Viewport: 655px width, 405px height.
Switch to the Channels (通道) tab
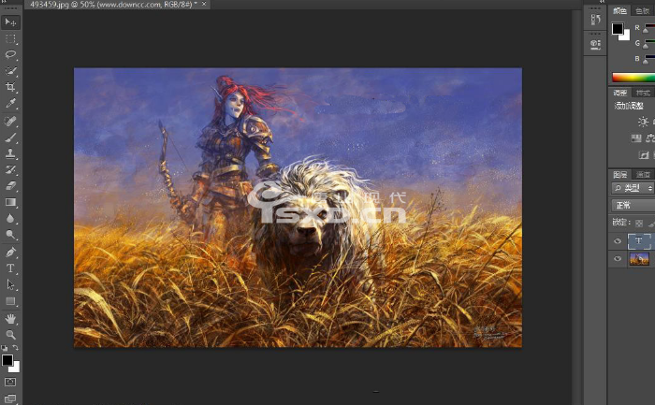tap(643, 175)
